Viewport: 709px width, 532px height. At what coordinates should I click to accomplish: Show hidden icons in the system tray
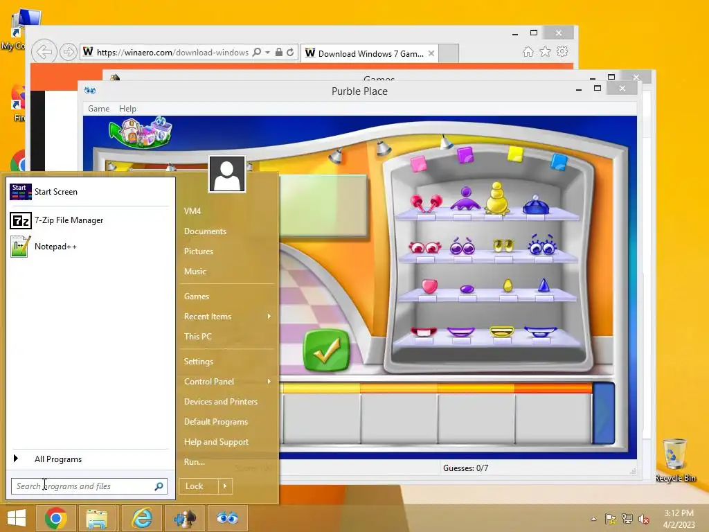pos(593,519)
